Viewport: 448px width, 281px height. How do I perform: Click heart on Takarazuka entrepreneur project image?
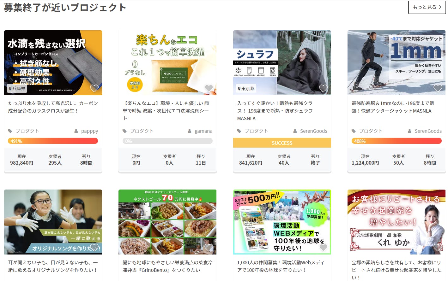point(438,248)
